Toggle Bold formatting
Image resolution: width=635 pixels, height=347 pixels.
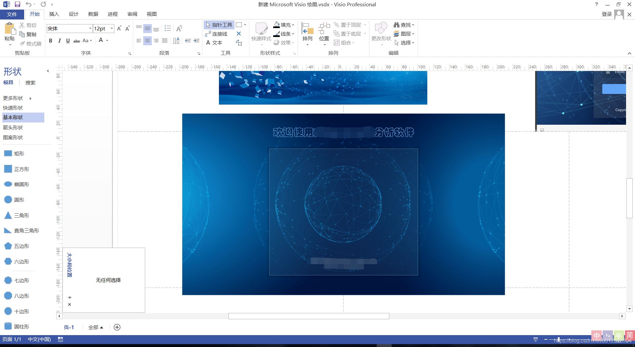click(51, 41)
